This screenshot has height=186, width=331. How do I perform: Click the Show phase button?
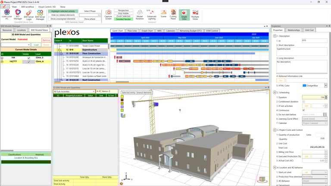click(90, 19)
